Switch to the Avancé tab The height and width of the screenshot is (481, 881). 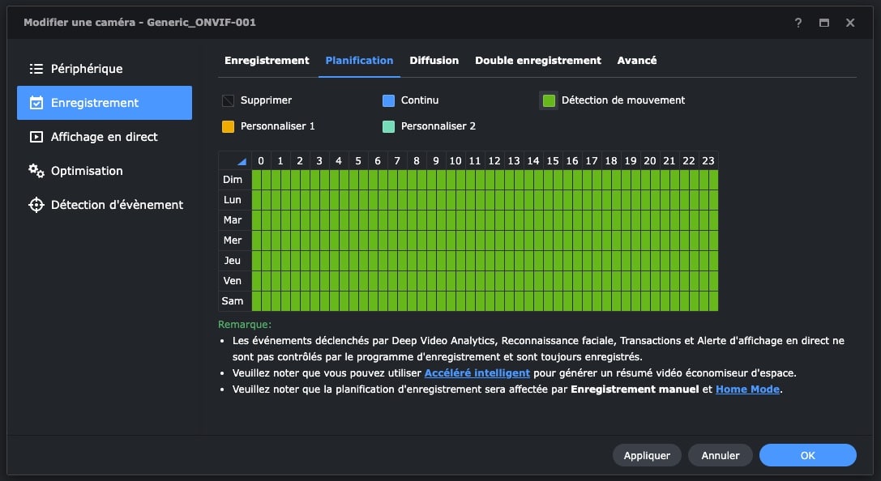click(636, 61)
